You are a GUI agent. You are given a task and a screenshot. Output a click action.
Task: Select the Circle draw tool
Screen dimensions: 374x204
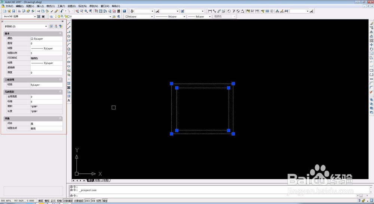coord(69,49)
